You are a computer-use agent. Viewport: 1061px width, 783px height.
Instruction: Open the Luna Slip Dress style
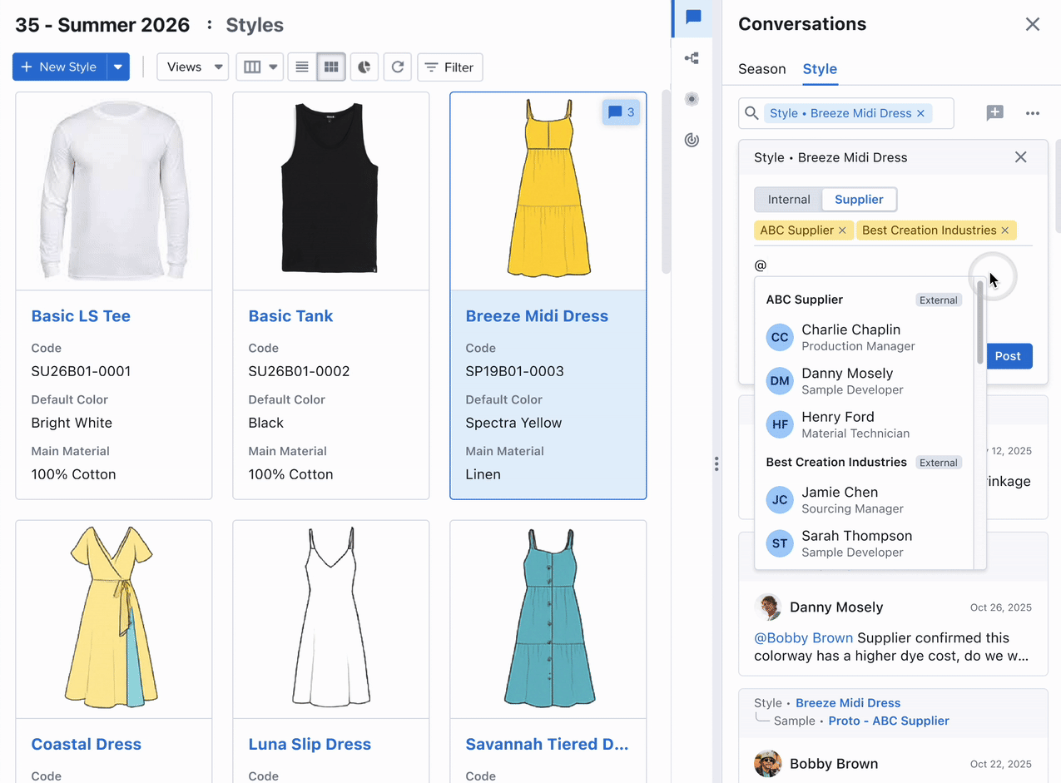click(x=310, y=745)
